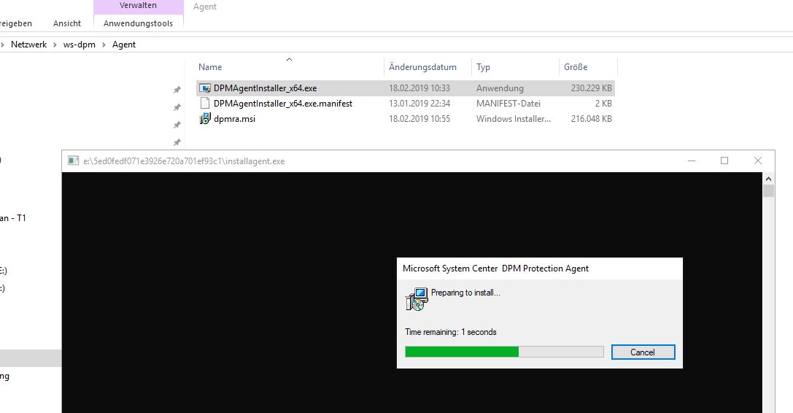
Task: Click the sort arrow above Name column
Action: coord(290,59)
